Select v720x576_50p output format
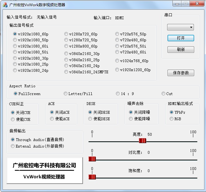 pyautogui.click(x=117, y=34)
